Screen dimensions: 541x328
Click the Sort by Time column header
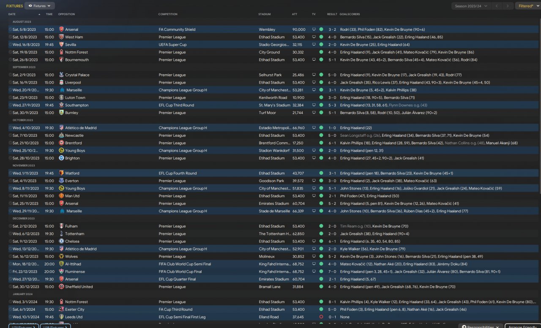pyautogui.click(x=49, y=14)
